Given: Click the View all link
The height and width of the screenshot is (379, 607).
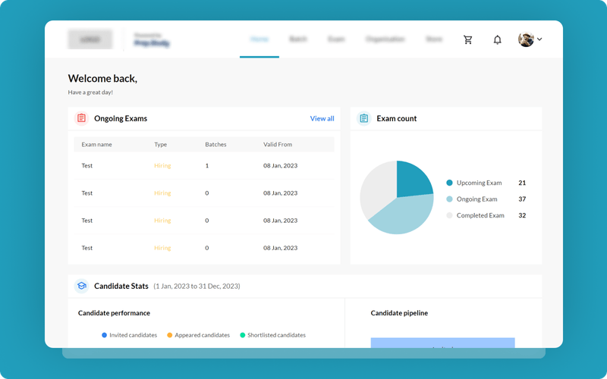Looking at the screenshot, I should click(x=322, y=118).
